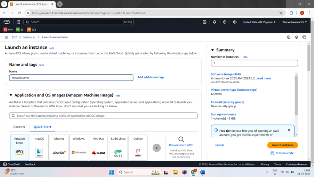Collapse the Summary panel
Image resolution: width=314 pixels, height=177 pixels.
pyautogui.click(x=212, y=50)
